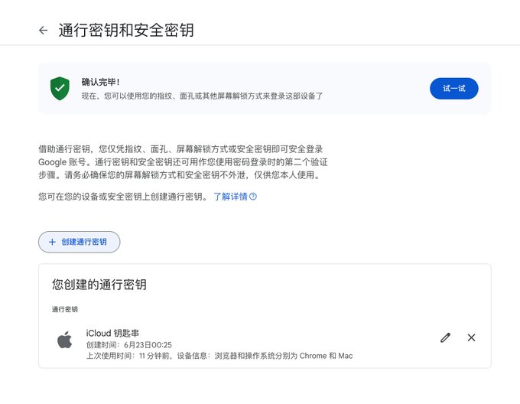Click the green shield checkmark icon
The image size is (520, 404).
click(60, 88)
